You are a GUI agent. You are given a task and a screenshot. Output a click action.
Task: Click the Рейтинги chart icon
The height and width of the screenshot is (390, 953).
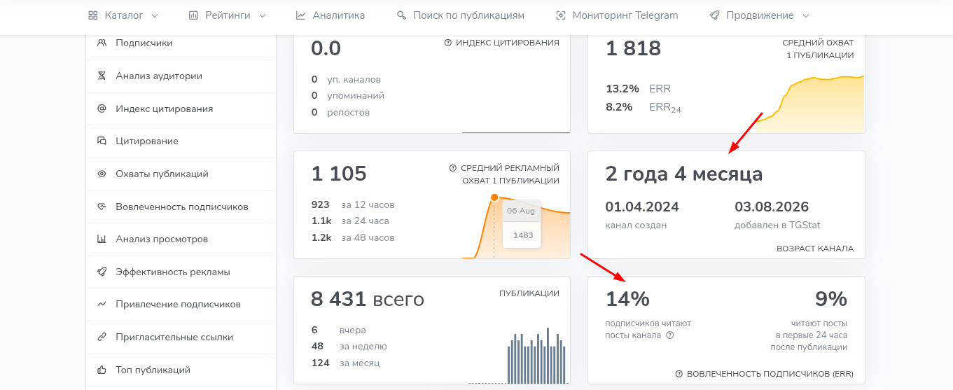[x=193, y=15]
